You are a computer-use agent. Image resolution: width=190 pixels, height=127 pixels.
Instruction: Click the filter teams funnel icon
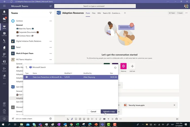point(50,13)
